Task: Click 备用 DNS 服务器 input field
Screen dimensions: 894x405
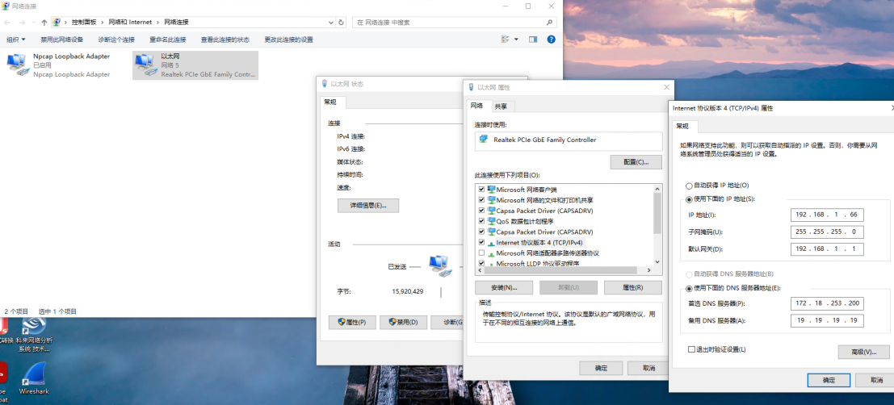Action: pos(827,321)
